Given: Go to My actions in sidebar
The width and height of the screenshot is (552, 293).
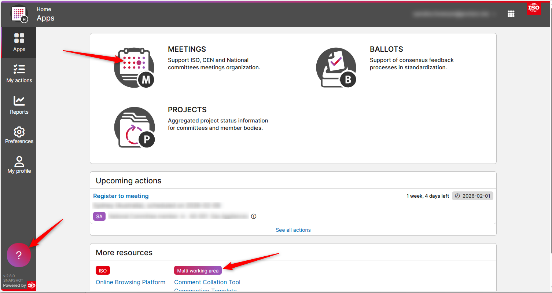Looking at the screenshot, I should tap(19, 74).
